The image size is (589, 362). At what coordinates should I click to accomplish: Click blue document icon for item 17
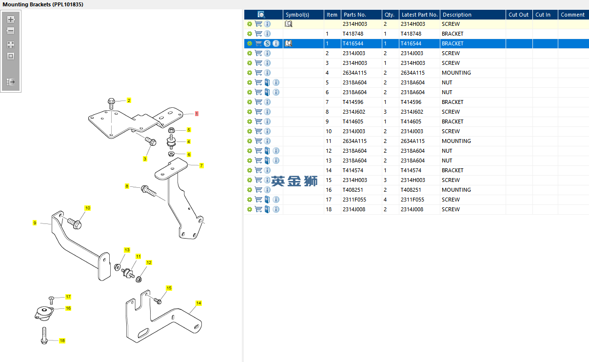tap(267, 200)
